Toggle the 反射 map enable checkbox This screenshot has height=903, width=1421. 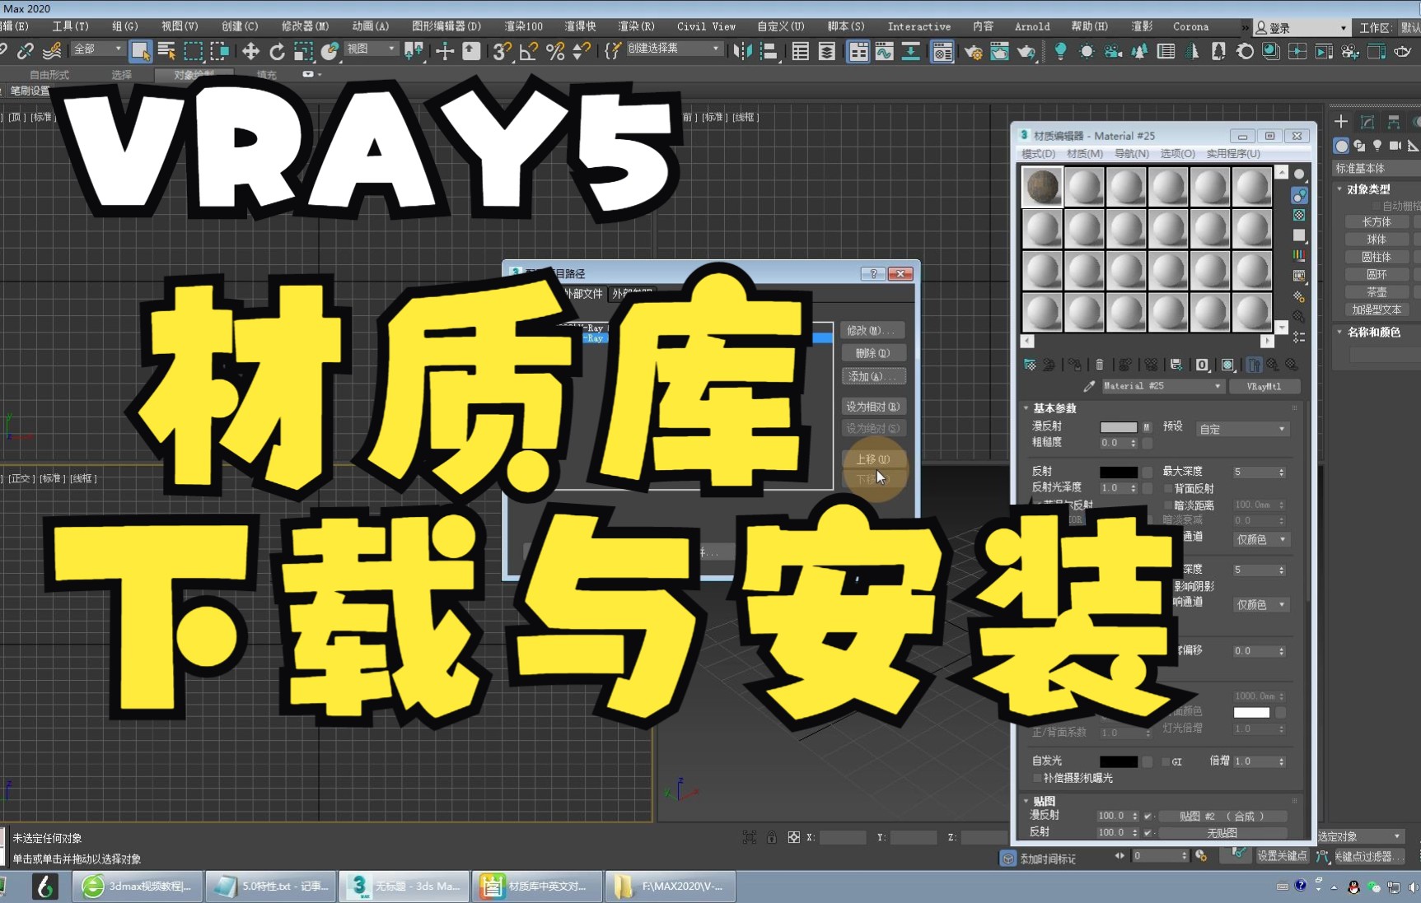tap(1148, 832)
